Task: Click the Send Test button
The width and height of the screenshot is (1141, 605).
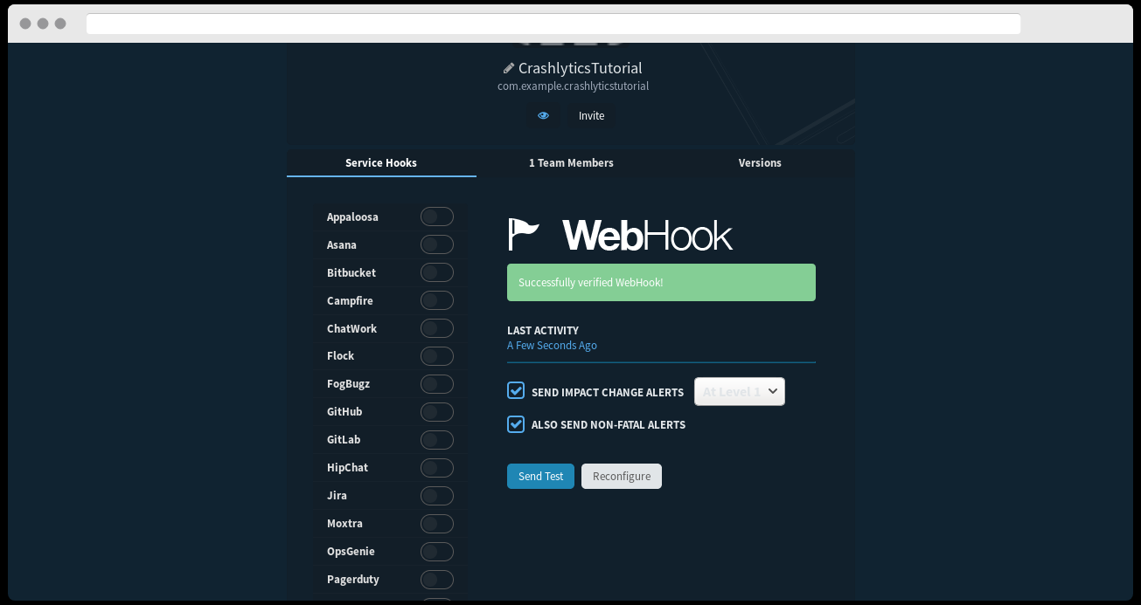Action: 540,476
